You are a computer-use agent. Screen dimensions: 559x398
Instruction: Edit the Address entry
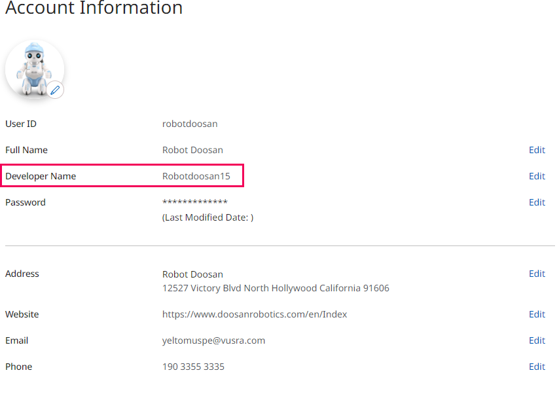tap(537, 274)
